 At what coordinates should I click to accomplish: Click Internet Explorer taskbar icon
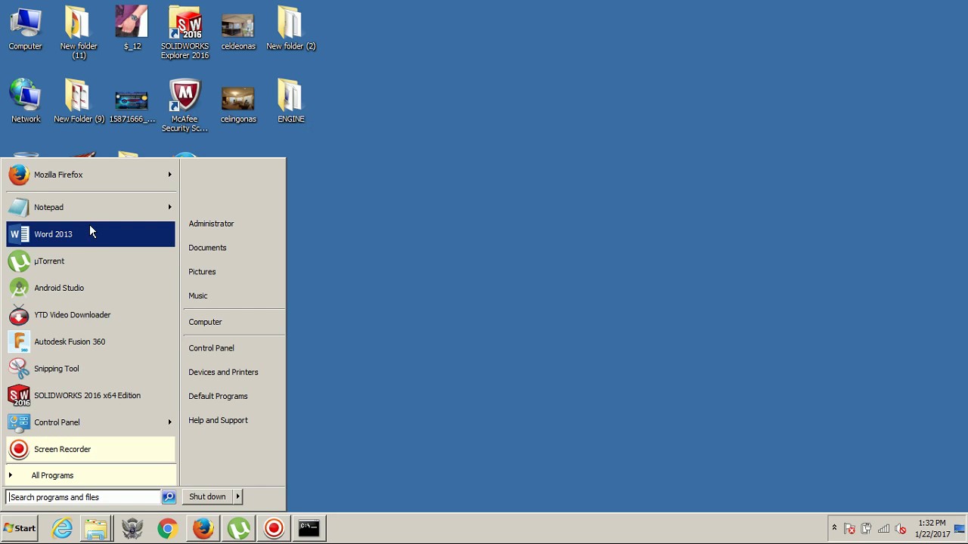point(62,528)
